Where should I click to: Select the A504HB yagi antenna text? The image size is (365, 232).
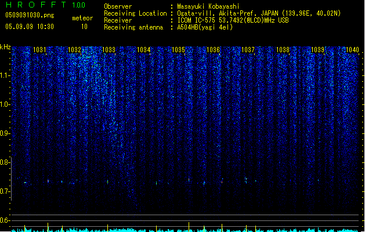click(205, 27)
